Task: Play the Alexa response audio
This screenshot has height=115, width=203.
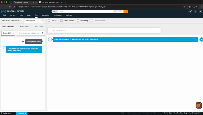Action: (201, 39)
